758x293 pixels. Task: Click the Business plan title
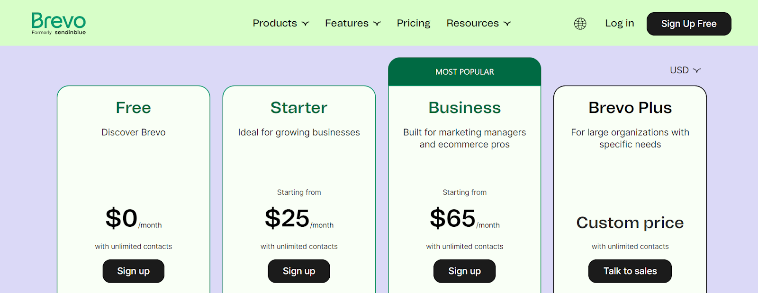point(464,108)
